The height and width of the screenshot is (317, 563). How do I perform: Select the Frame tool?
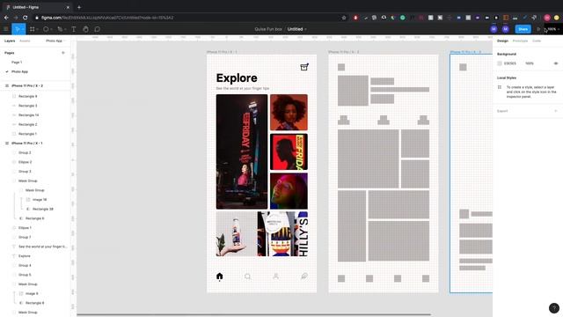click(x=33, y=29)
